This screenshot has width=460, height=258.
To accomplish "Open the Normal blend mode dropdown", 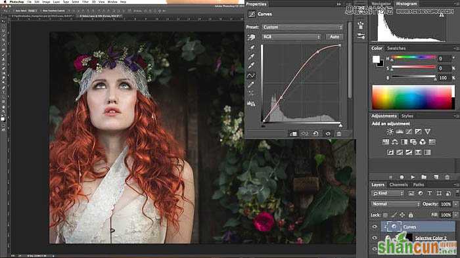I will coord(396,204).
